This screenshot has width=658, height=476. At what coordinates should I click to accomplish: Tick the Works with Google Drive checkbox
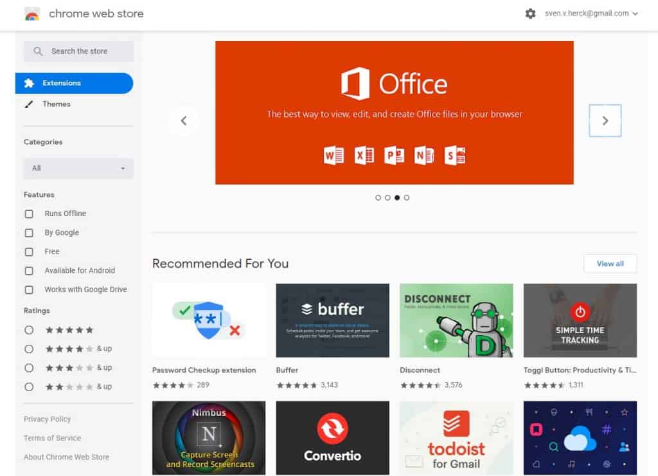click(29, 289)
